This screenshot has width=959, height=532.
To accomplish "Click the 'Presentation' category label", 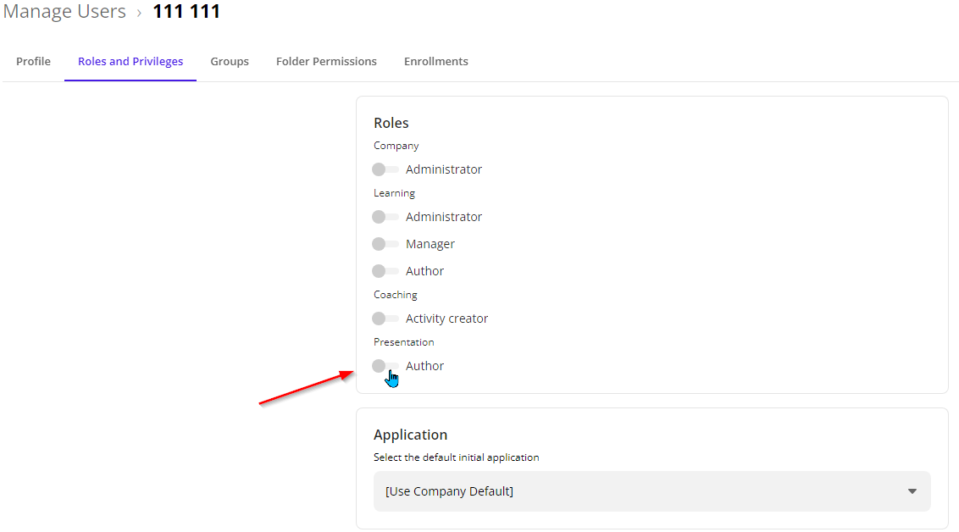I will [403, 342].
